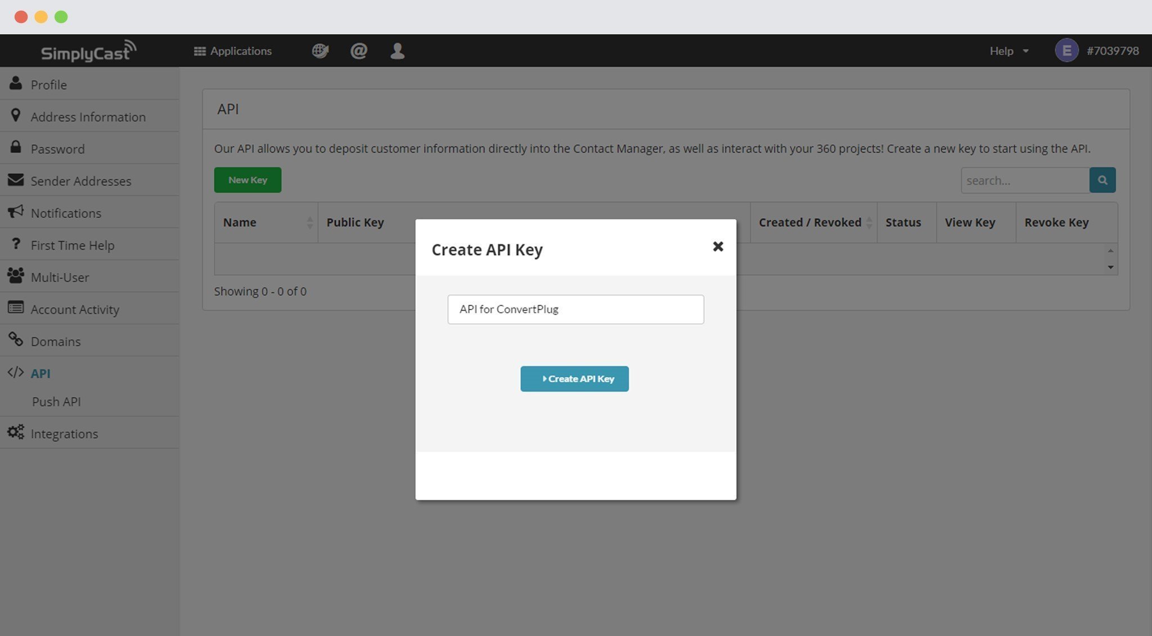
Task: Open Account Activity
Action: (89, 309)
